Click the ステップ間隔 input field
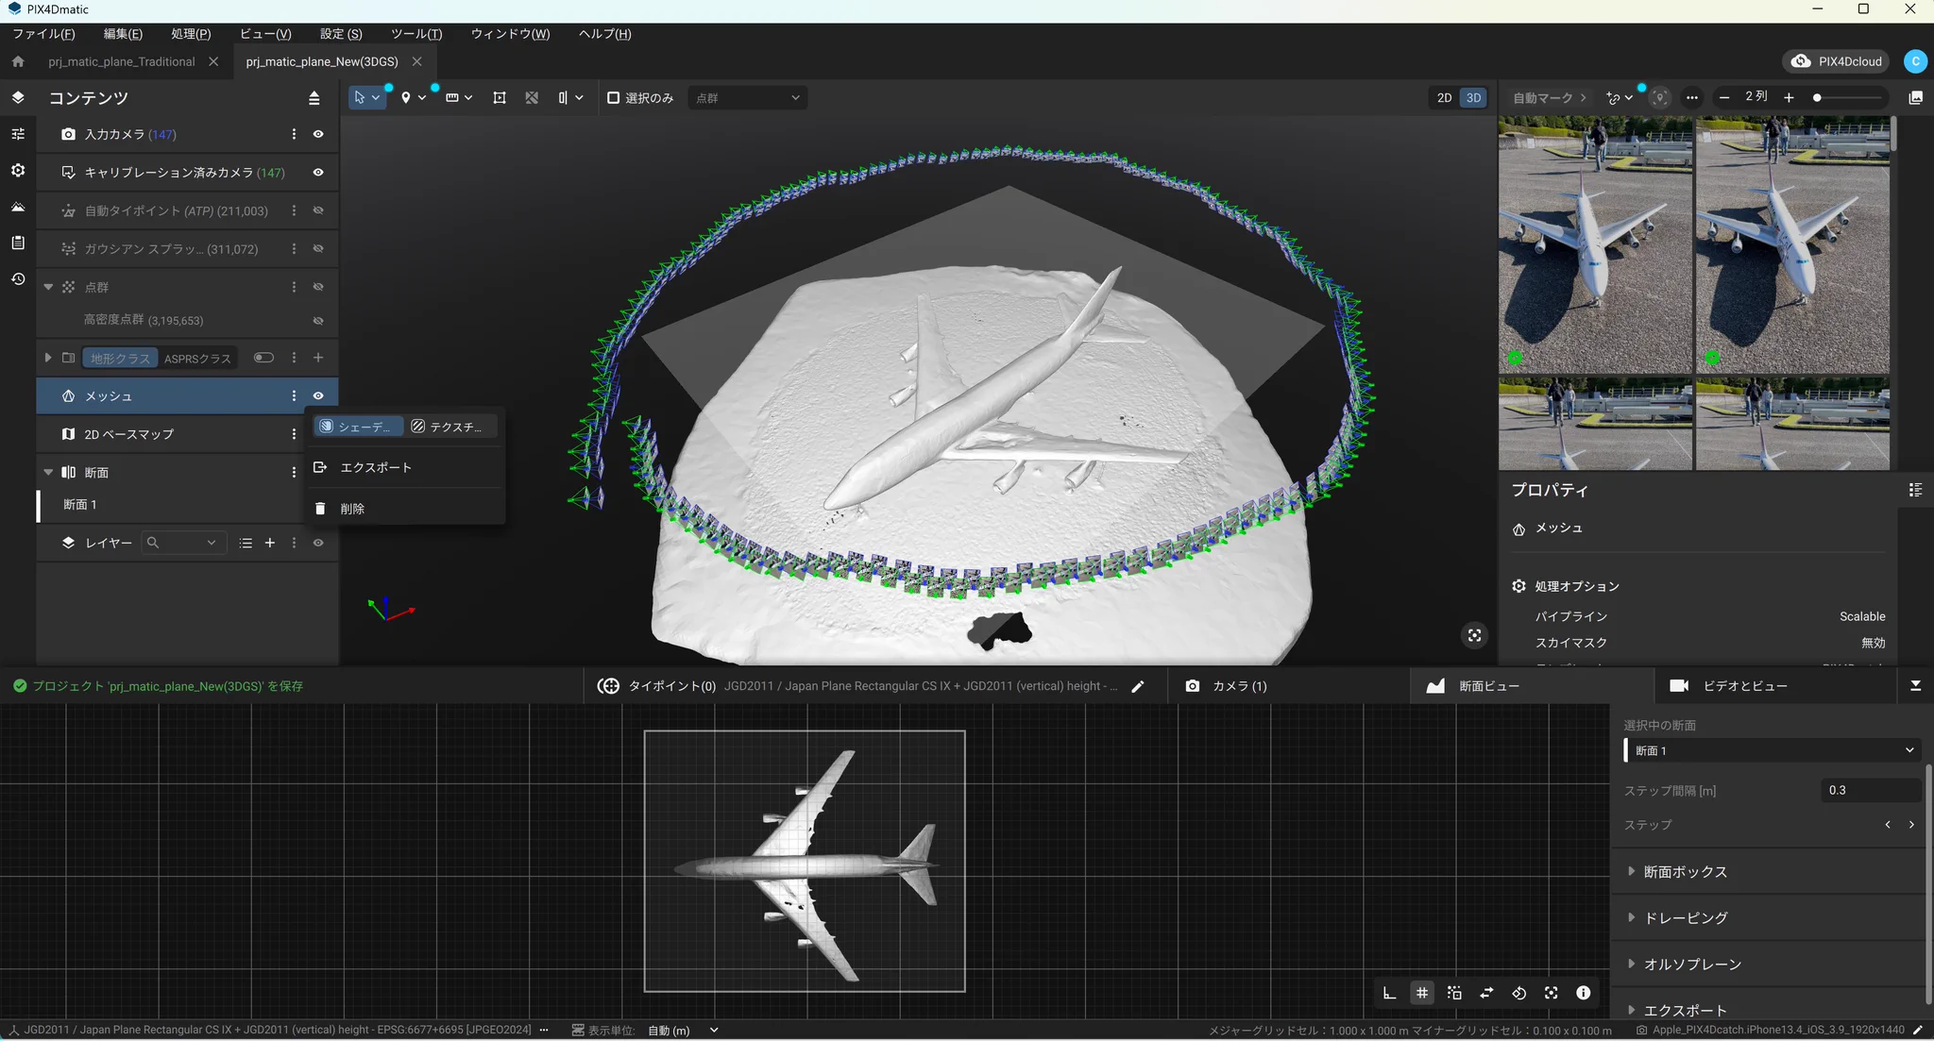The image size is (1934, 1041). (x=1871, y=790)
